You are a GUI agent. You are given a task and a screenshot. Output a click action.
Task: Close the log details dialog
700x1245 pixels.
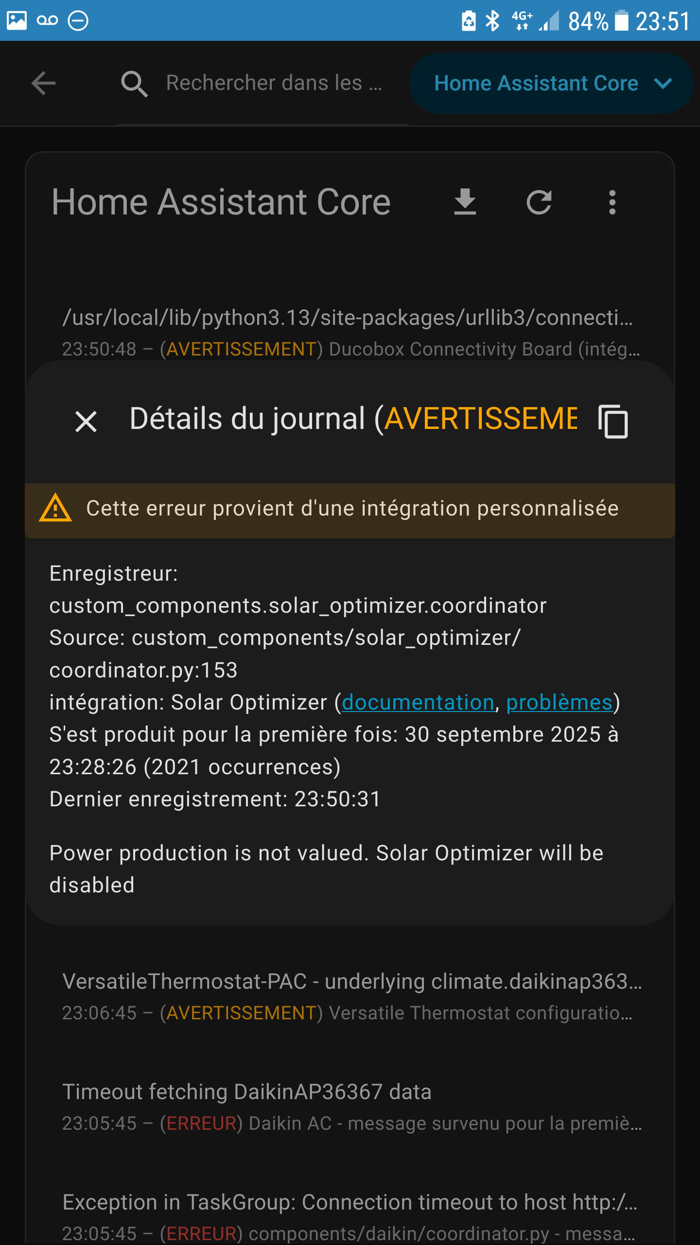(x=86, y=421)
